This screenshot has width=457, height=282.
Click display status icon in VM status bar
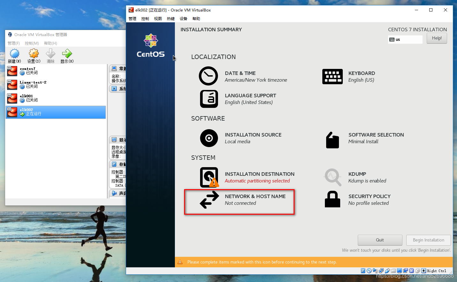coord(399,271)
